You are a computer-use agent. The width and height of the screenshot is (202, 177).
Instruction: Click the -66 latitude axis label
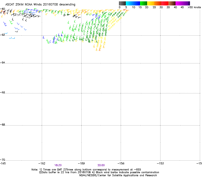point(2,92)
